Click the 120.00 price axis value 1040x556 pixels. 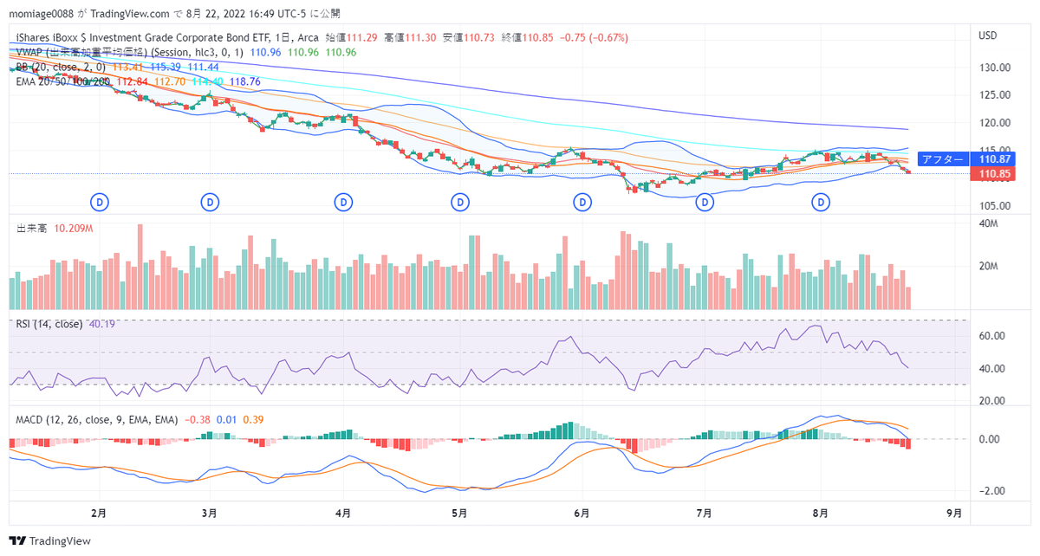click(993, 123)
